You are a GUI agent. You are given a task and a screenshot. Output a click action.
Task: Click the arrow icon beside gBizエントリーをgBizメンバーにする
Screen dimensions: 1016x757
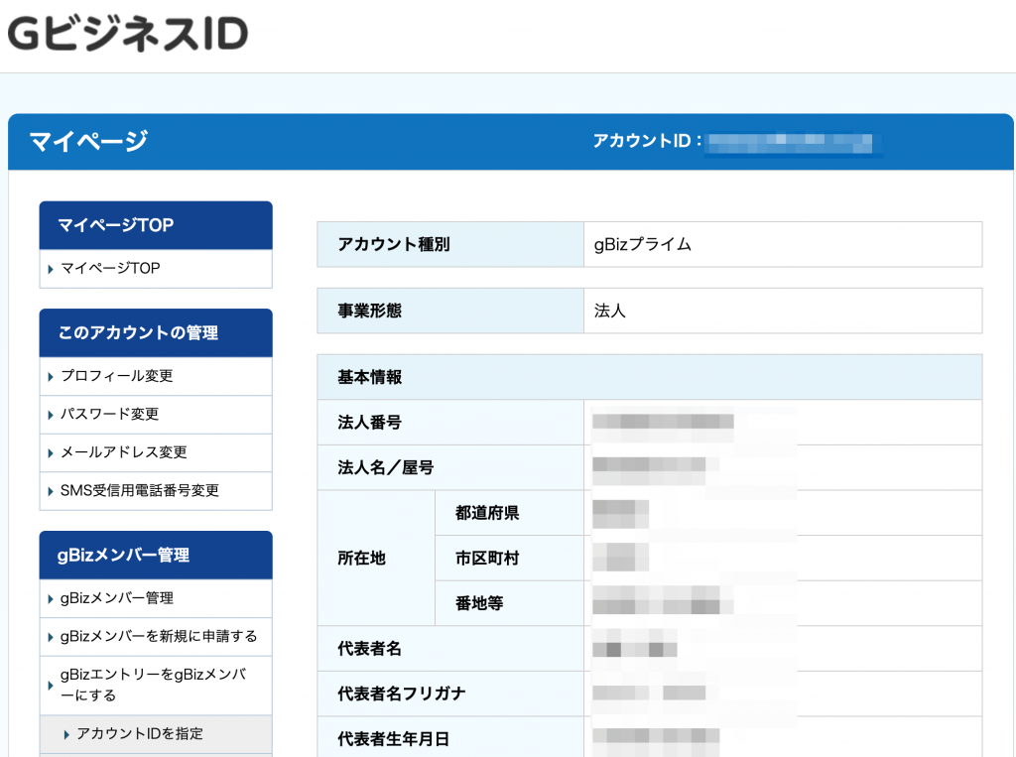(x=51, y=685)
